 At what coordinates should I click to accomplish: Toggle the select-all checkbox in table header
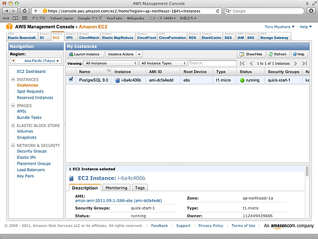(72, 71)
